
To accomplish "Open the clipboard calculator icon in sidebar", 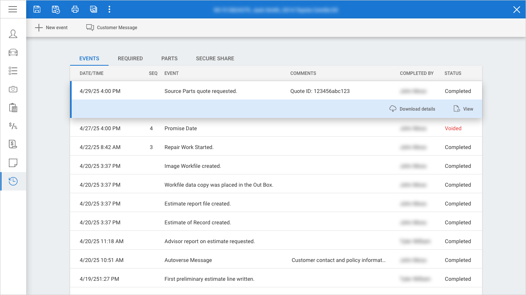I will (x=13, y=108).
